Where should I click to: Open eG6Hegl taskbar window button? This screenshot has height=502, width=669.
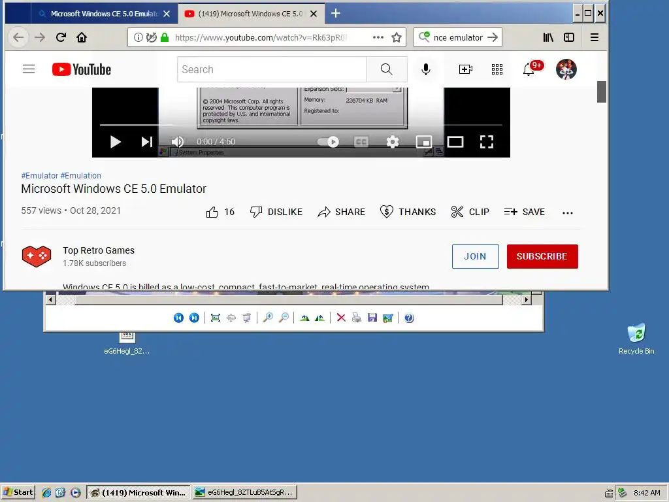point(244,492)
